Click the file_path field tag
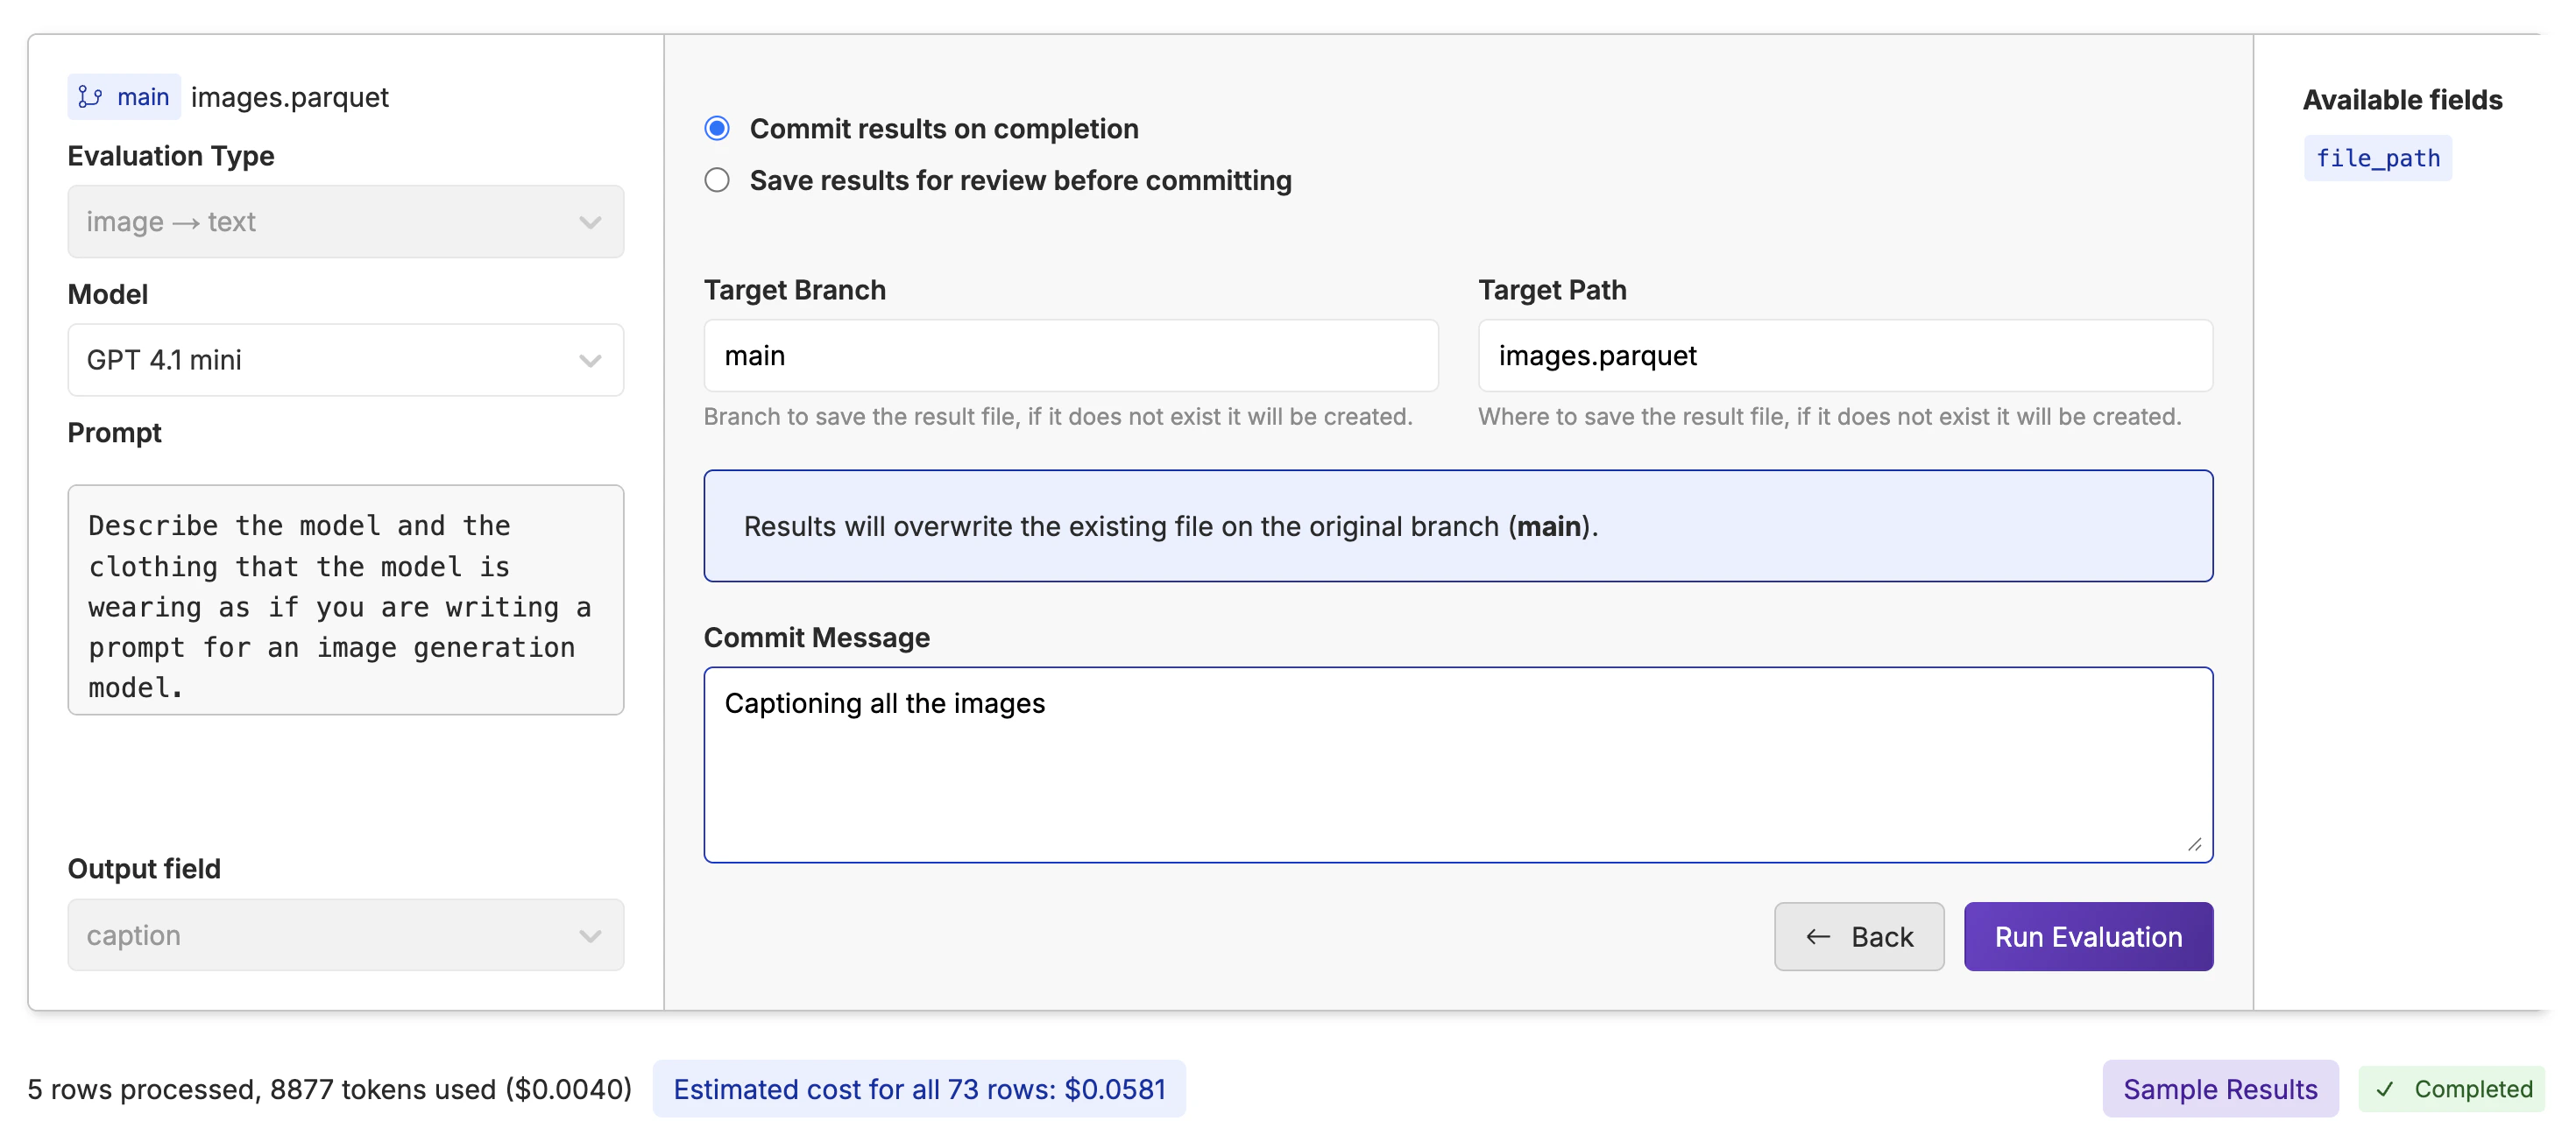The image size is (2576, 1135). (2377, 158)
